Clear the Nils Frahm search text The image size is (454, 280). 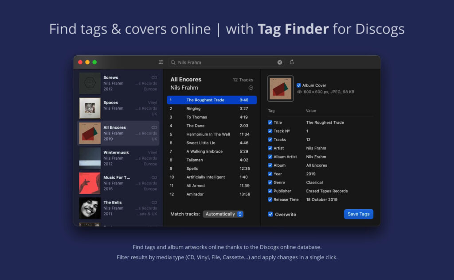[x=280, y=62]
